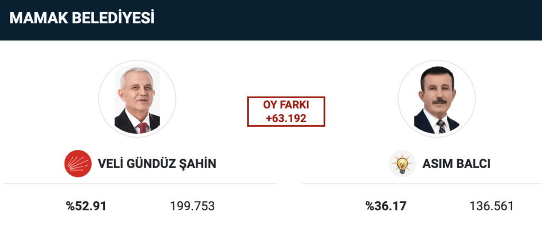Select the 199.753 vote count
The height and width of the screenshot is (234, 542).
(192, 207)
